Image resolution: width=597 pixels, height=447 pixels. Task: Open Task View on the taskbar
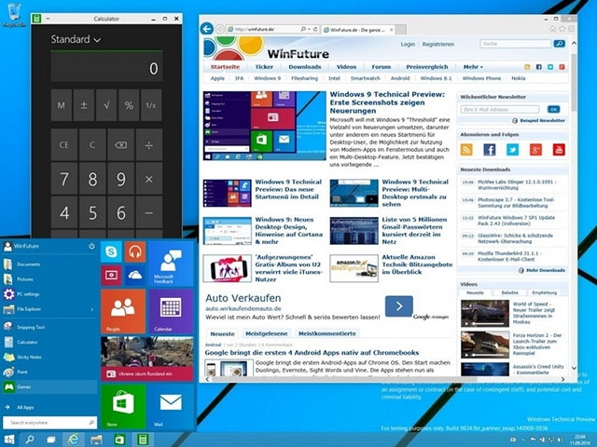tap(51, 440)
